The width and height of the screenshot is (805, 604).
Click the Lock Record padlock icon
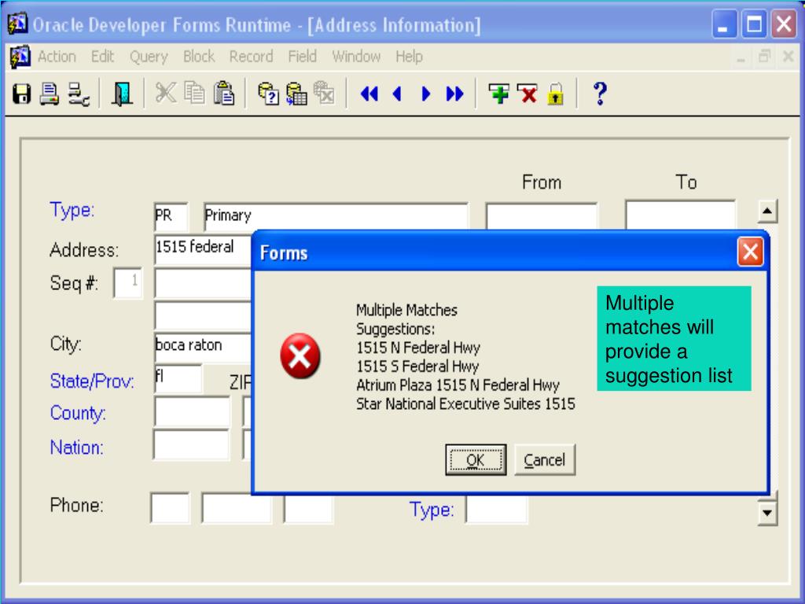(556, 94)
